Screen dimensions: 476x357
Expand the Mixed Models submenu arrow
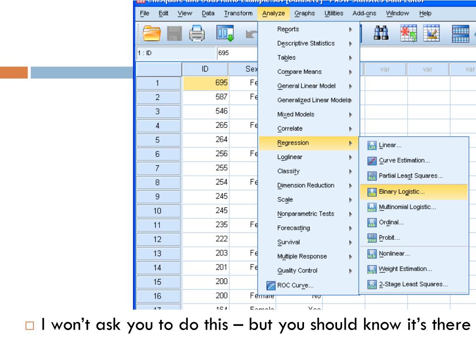pos(350,115)
